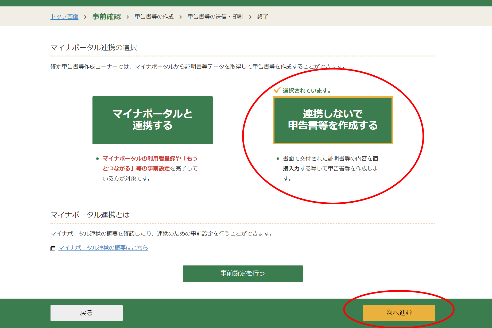This screenshot has width=492, height=328.
Task: Select the 事前確認 step in breadcrumb
Action: (x=106, y=17)
